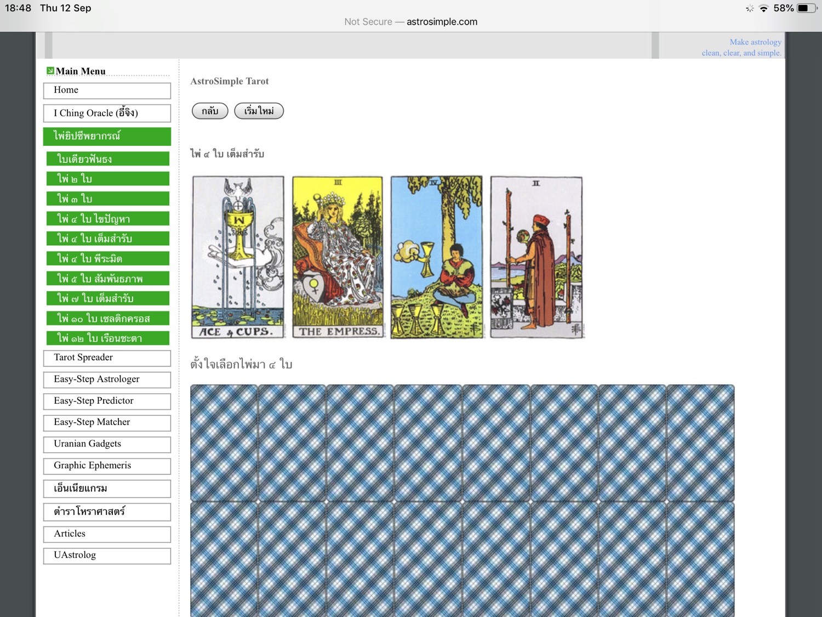
Task: Choose ไพ่ ๕ ใบ สัมพันธภาพ spread
Action: point(108,279)
